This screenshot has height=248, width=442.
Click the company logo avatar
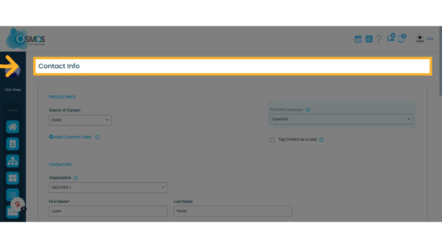[420, 39]
